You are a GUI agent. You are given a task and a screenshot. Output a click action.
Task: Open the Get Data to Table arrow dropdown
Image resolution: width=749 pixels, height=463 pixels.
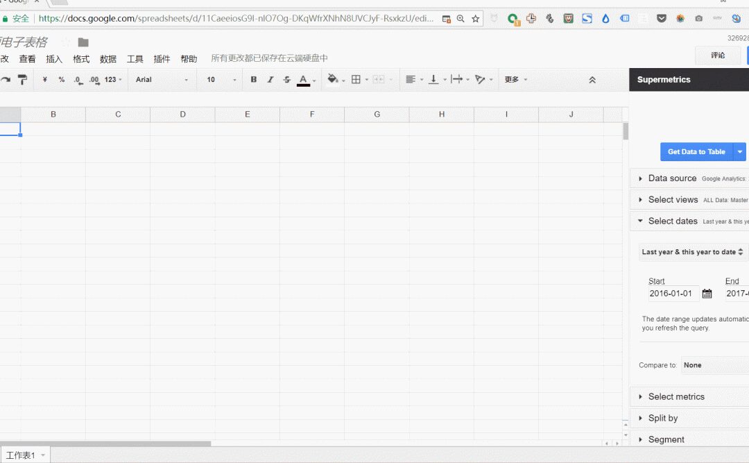pos(739,151)
